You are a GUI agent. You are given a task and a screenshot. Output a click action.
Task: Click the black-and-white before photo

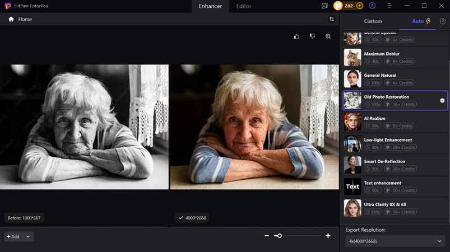click(x=84, y=127)
